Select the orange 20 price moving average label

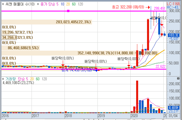tap(68, 4)
